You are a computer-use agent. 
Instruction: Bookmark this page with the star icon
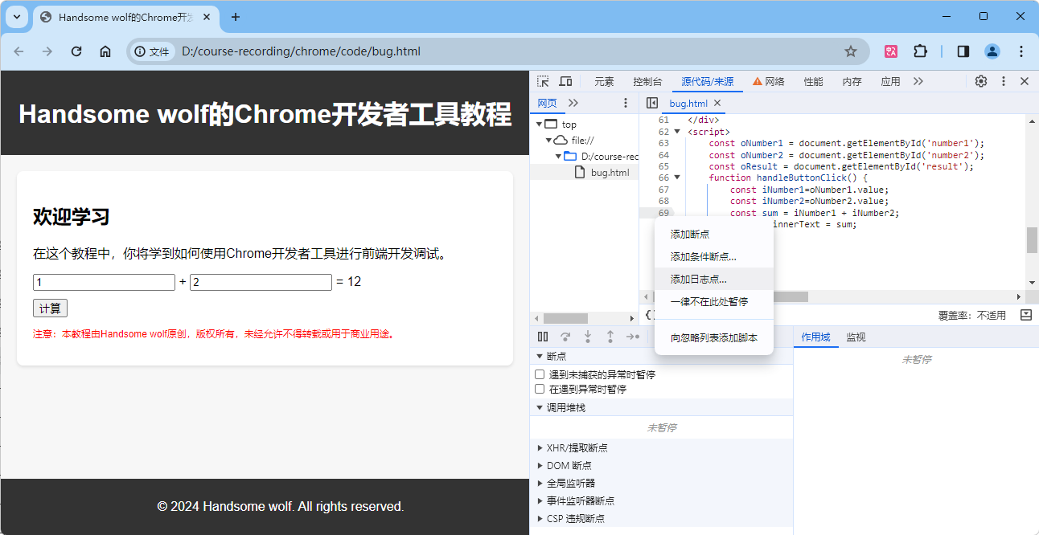pyautogui.click(x=851, y=51)
